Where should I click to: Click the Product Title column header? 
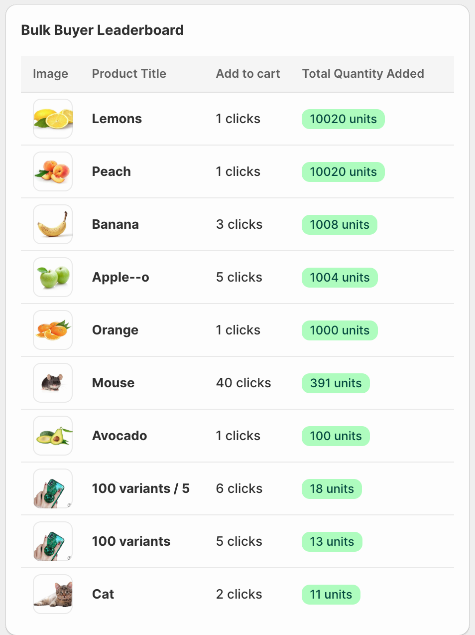129,74
